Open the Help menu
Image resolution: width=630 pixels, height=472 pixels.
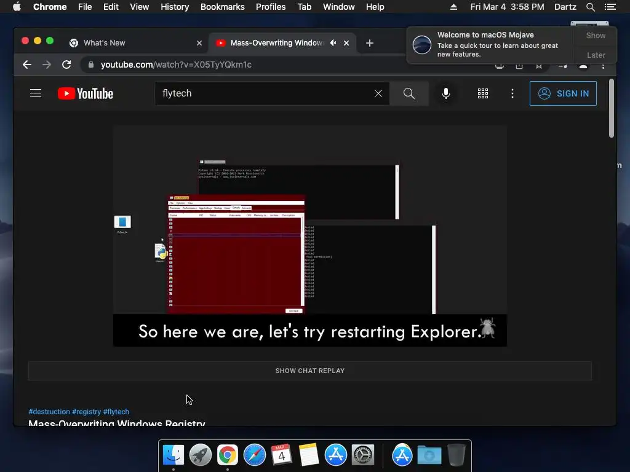tap(375, 7)
